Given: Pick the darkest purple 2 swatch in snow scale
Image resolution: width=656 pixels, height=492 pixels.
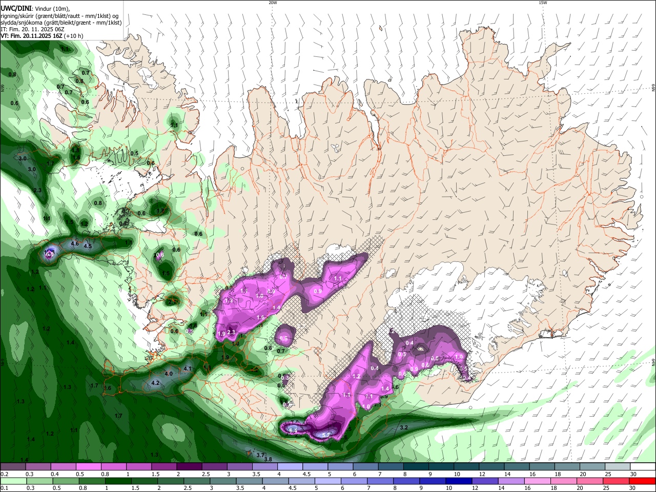Looking at the screenshot, I should (x=189, y=467).
